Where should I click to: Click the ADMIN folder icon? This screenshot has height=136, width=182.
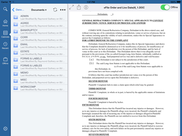tap(16, 17)
